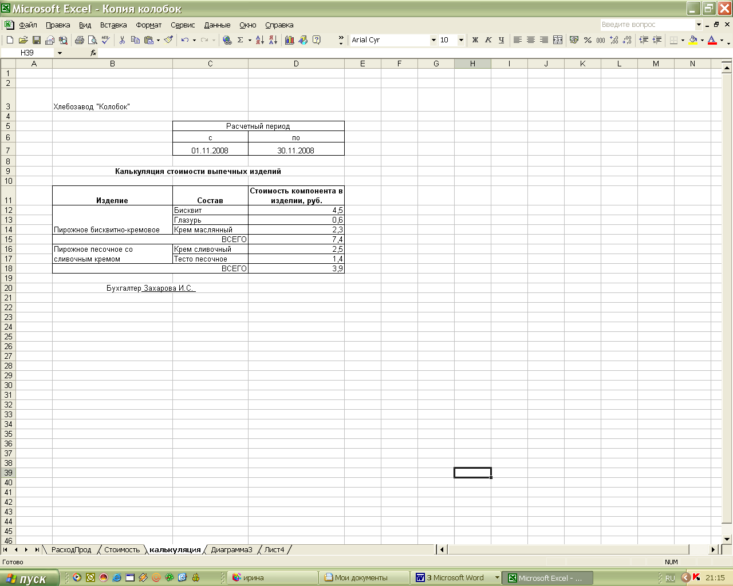Open the пуск Start menu
Image resolution: width=733 pixels, height=586 pixels.
click(x=29, y=578)
